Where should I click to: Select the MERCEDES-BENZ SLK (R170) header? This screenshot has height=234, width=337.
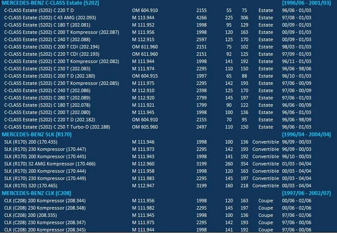pos(36,135)
